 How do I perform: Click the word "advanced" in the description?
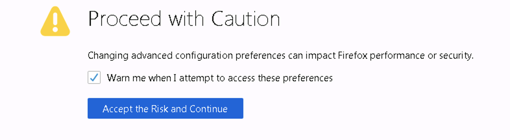tap(152, 55)
